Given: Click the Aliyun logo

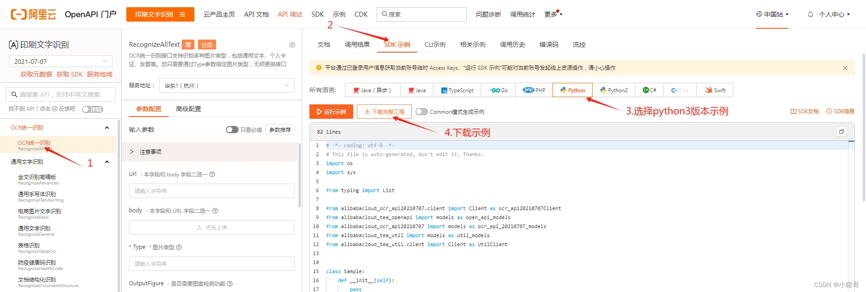Looking at the screenshot, I should [33, 14].
